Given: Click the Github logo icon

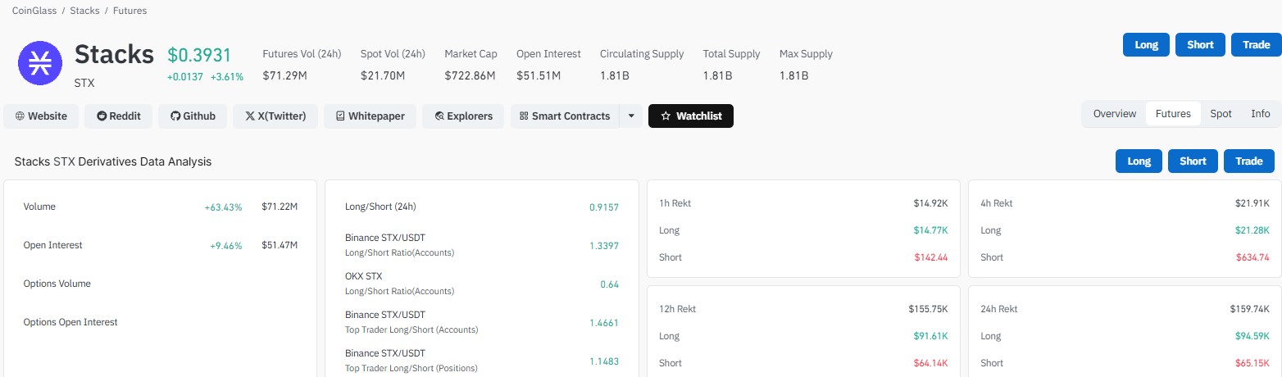Looking at the screenshot, I should pyautogui.click(x=175, y=116).
